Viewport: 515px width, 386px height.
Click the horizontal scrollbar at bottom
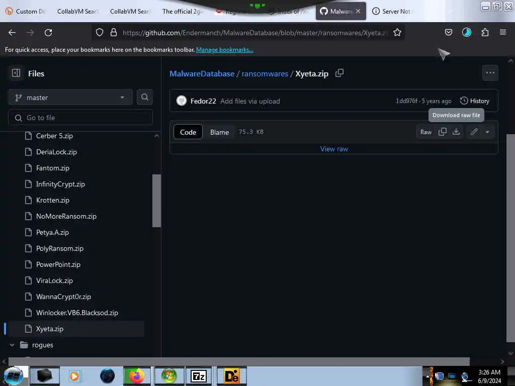(239, 361)
